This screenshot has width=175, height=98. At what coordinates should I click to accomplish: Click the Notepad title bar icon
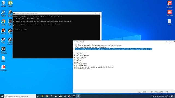(x=75, y=42)
